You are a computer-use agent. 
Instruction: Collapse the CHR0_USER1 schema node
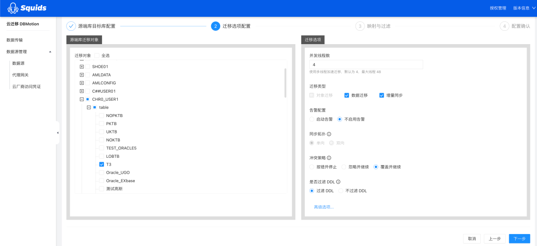(x=82, y=99)
